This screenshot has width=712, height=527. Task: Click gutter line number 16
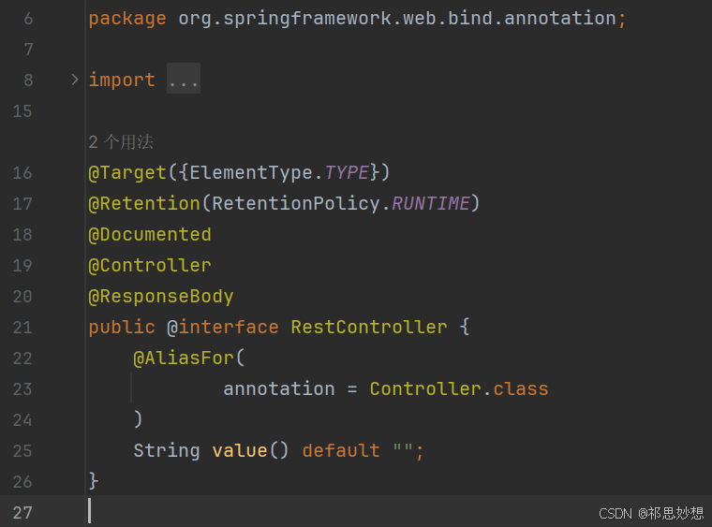tap(22, 173)
